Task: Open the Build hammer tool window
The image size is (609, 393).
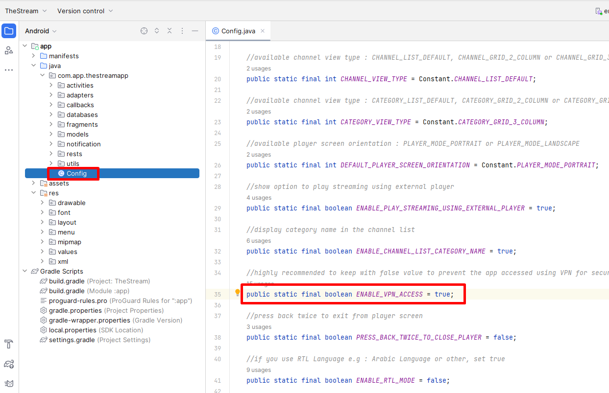Action: click(x=9, y=344)
